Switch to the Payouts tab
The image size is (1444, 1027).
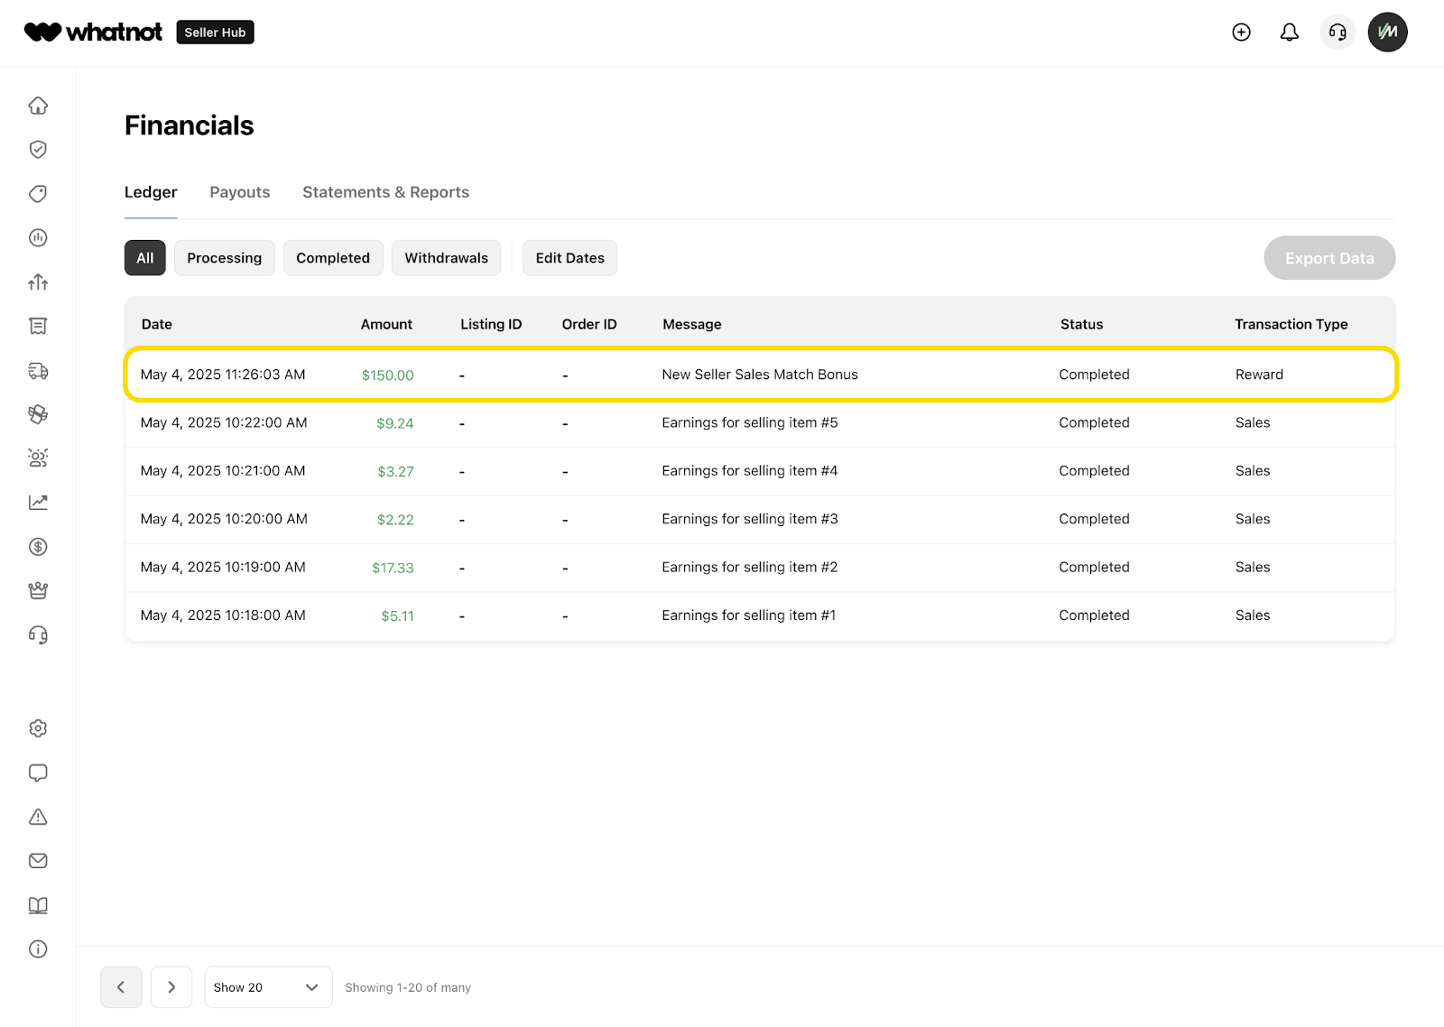[240, 192]
